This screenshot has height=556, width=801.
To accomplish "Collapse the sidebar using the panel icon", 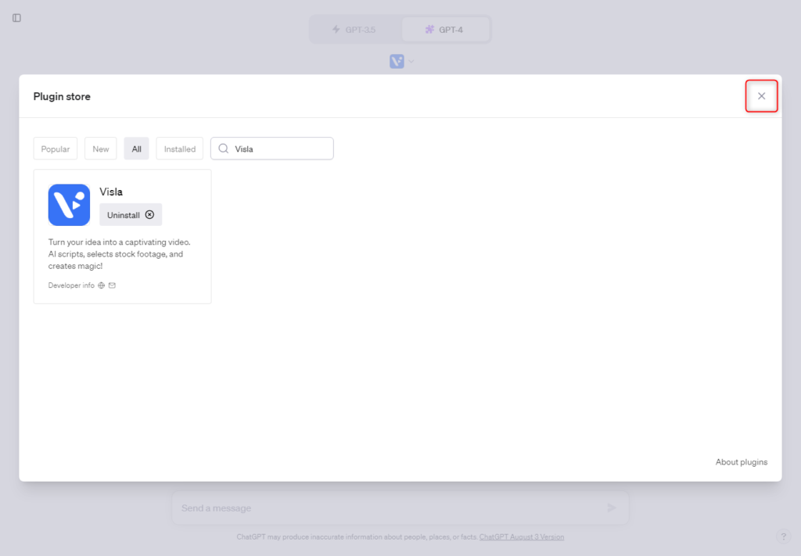I will coord(16,17).
